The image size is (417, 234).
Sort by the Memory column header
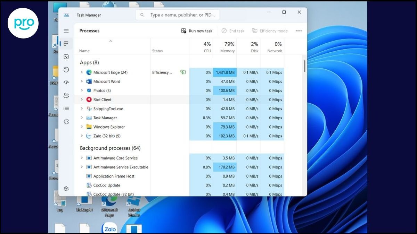point(224,47)
